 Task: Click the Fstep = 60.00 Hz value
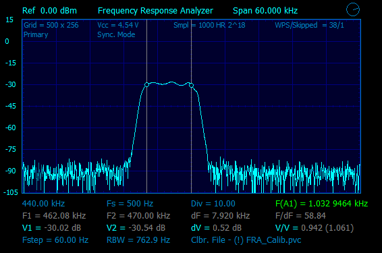point(55,240)
